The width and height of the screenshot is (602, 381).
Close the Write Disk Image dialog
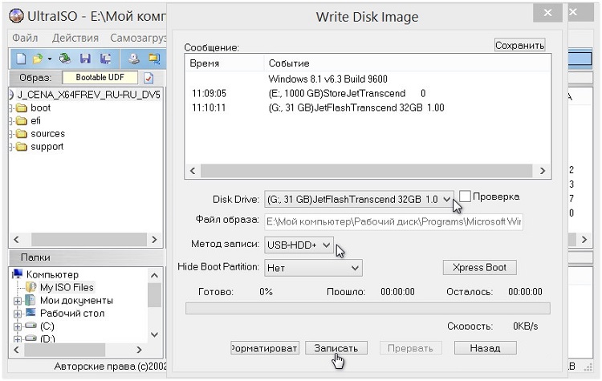(548, 13)
